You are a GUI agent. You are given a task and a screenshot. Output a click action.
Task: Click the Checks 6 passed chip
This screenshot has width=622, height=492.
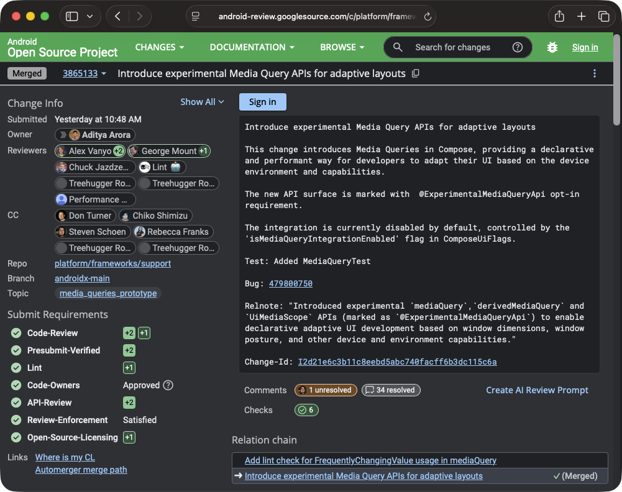pos(306,410)
